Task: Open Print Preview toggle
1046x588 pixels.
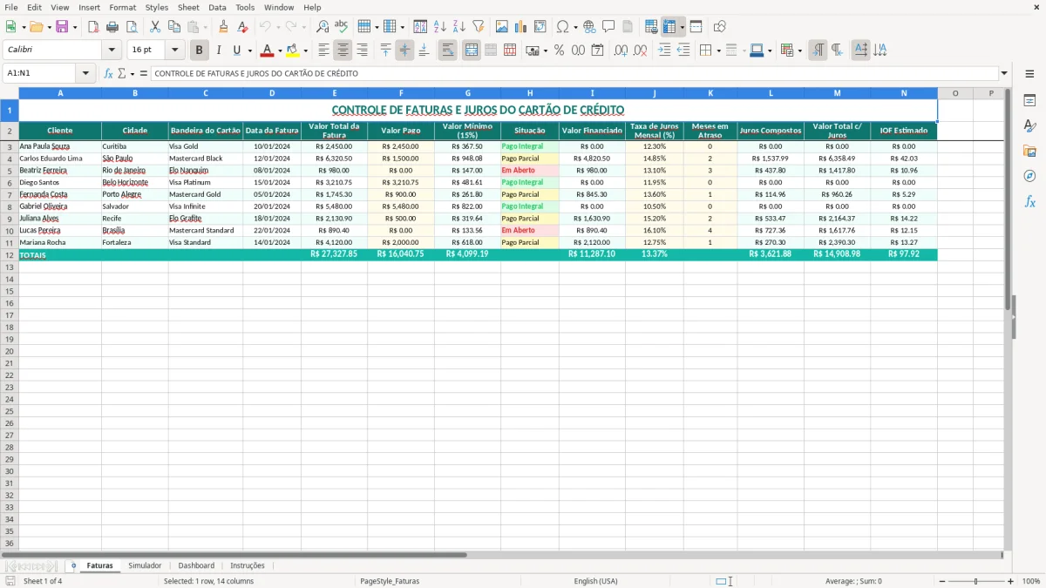Action: pos(131,27)
